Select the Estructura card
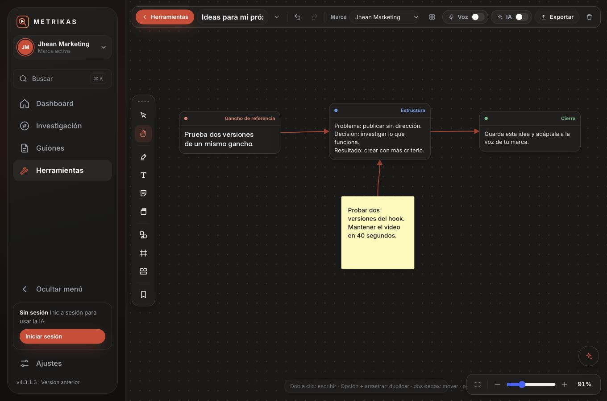 380,131
